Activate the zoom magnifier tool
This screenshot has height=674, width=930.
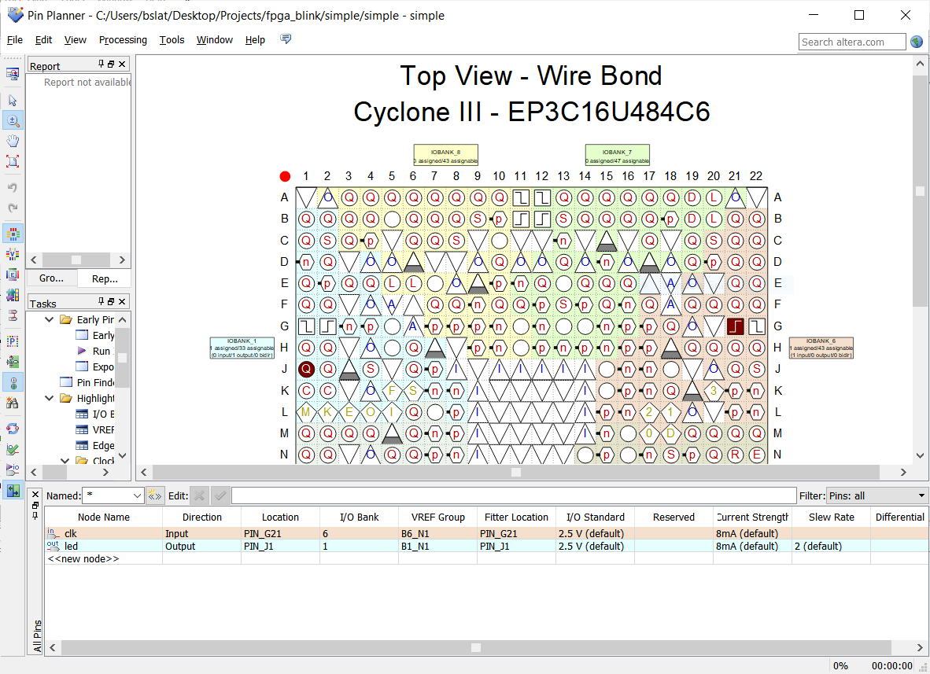[x=13, y=120]
